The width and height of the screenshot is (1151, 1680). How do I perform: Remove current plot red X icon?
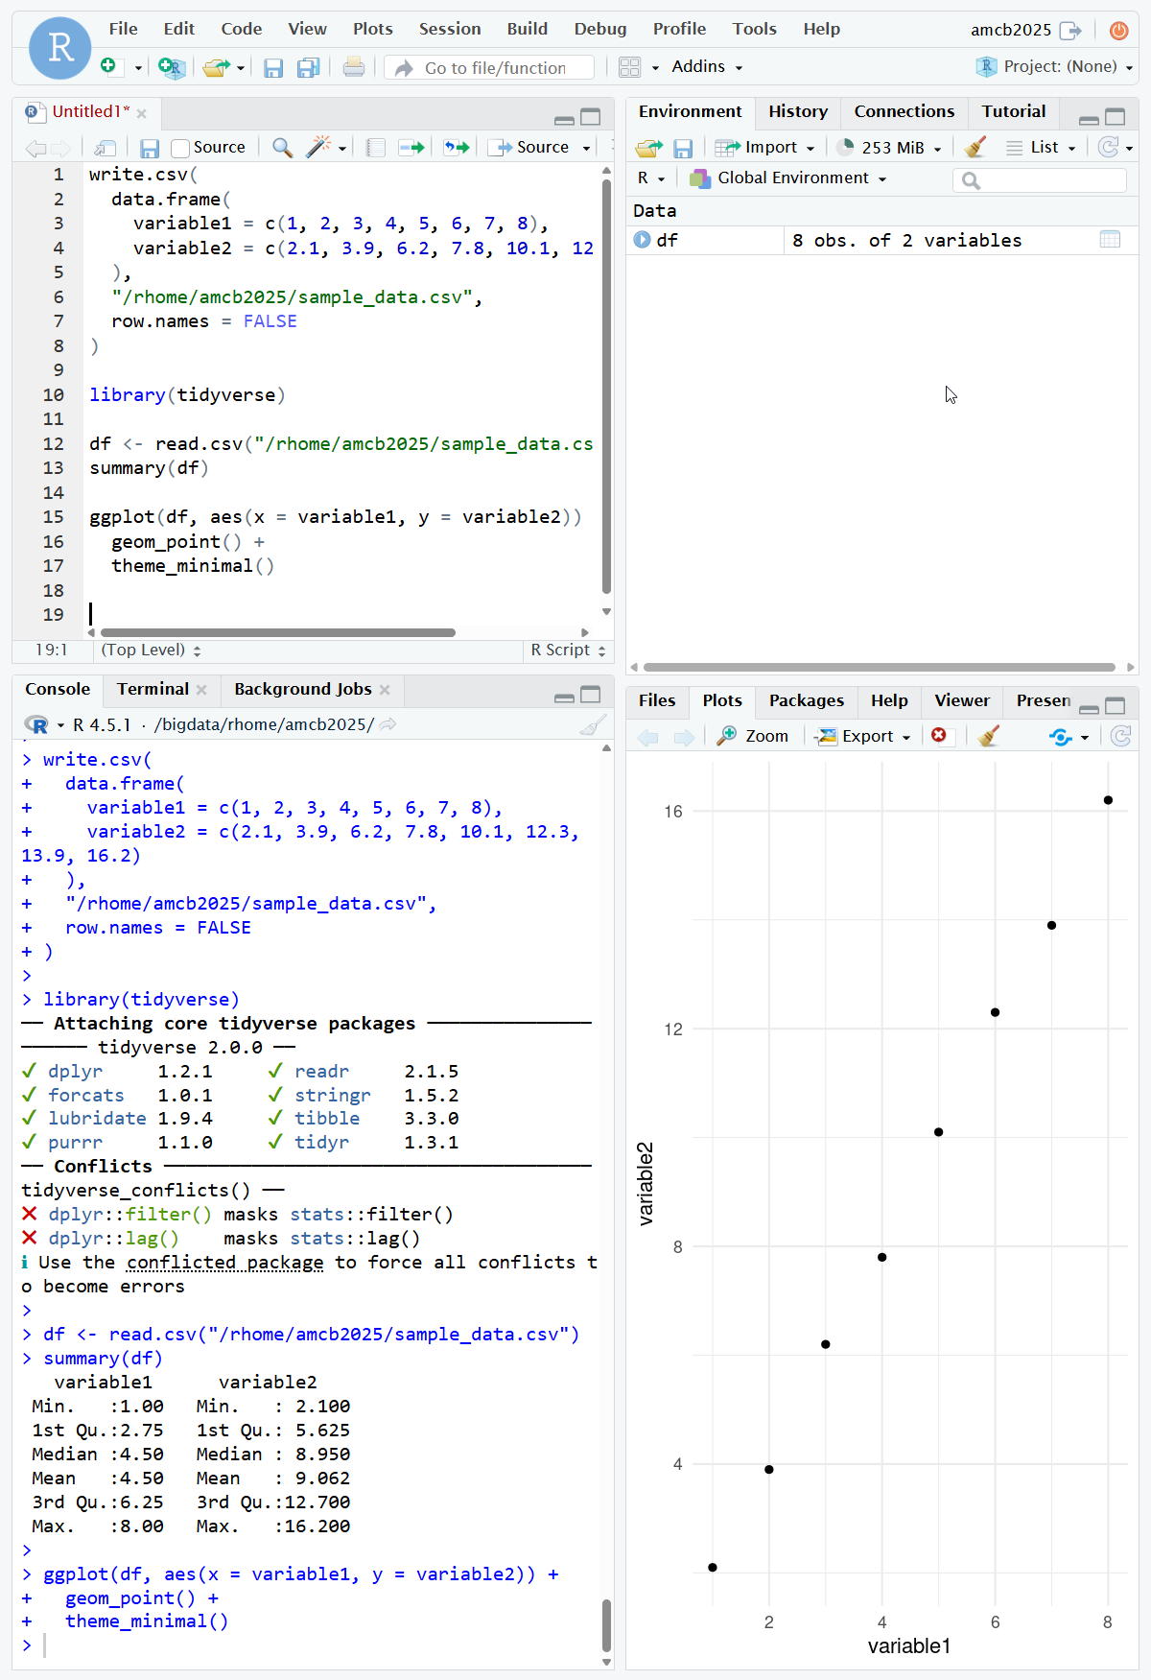point(939,735)
